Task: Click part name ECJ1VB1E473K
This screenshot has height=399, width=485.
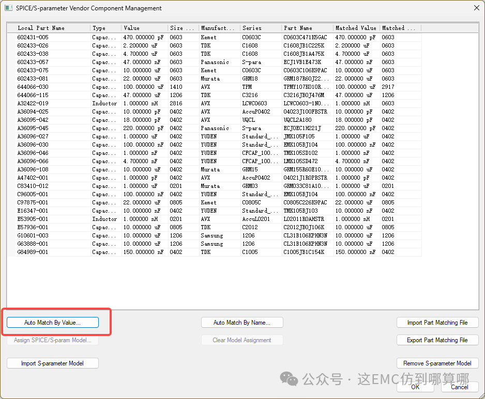Action: click(302, 62)
